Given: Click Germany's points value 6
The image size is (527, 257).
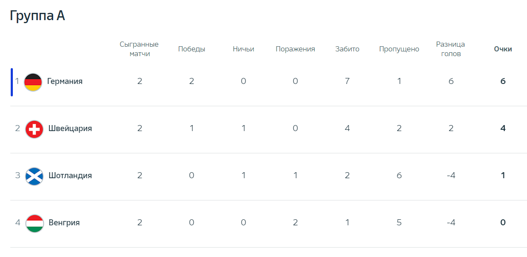Looking at the screenshot, I should click(503, 81).
